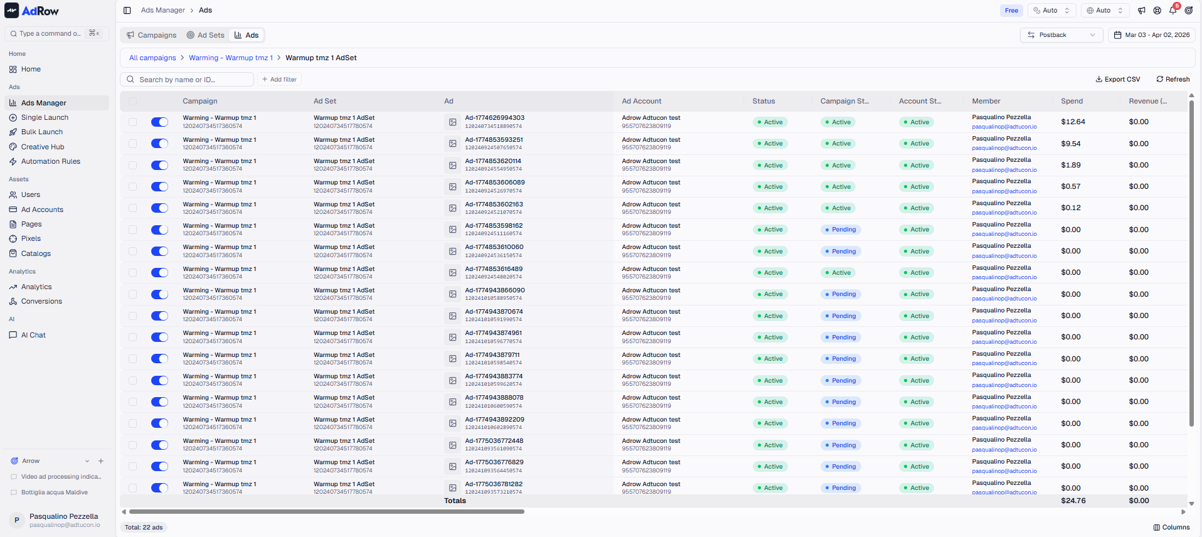
Task: Check the select-all checkbox in table header
Action: click(132, 101)
